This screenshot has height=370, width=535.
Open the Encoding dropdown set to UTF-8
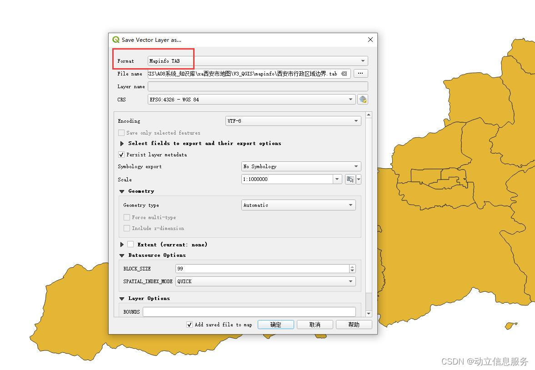coord(293,121)
